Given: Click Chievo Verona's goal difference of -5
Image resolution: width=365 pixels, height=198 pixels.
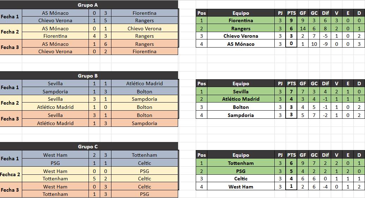Looking at the screenshot, I should (x=325, y=36).
